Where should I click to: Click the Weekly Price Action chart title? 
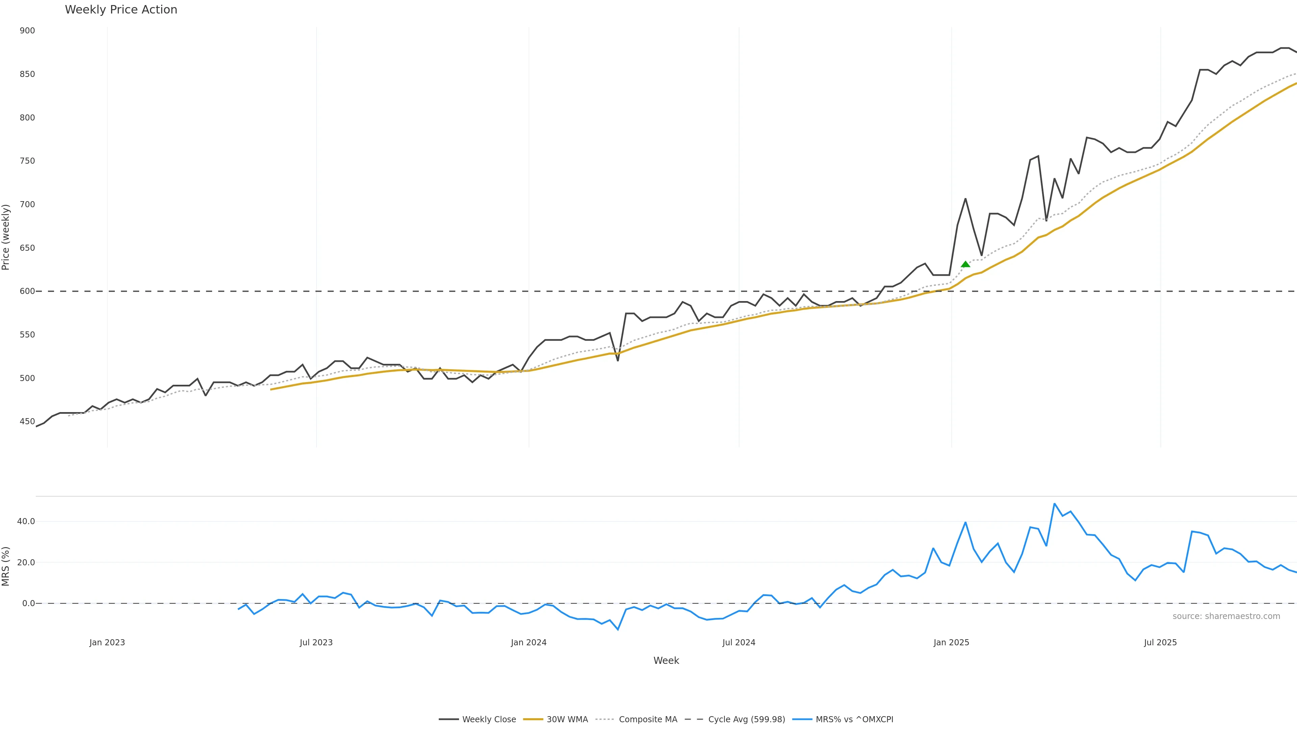(x=121, y=9)
